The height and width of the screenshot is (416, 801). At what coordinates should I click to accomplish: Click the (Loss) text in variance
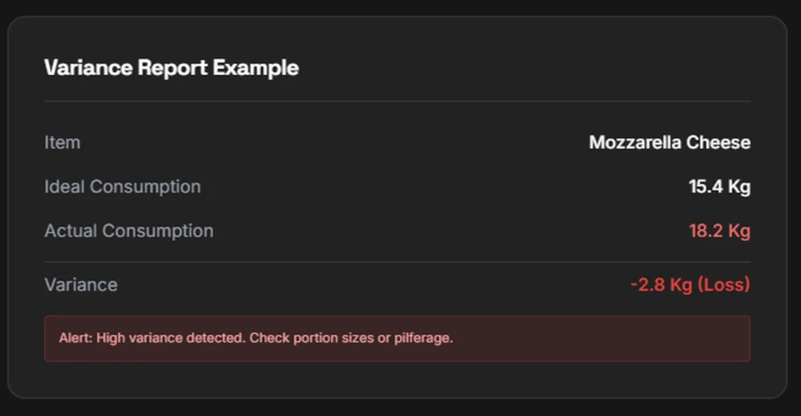click(x=724, y=285)
